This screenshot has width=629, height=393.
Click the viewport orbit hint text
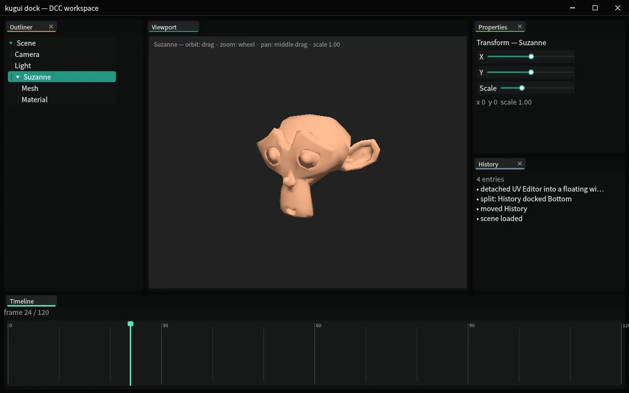[247, 45]
